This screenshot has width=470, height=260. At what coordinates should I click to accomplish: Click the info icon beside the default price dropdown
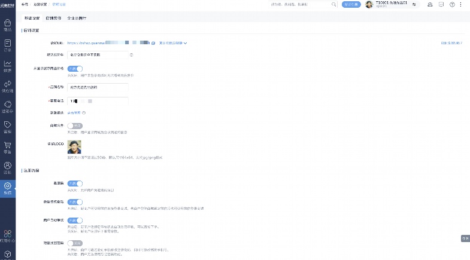131,55
